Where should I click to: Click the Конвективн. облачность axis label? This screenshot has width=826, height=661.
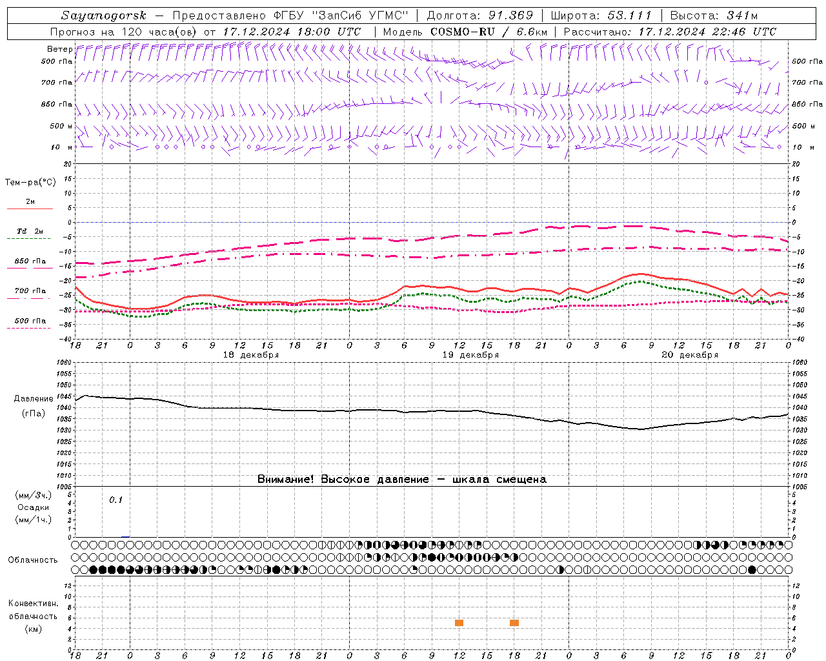(33, 616)
